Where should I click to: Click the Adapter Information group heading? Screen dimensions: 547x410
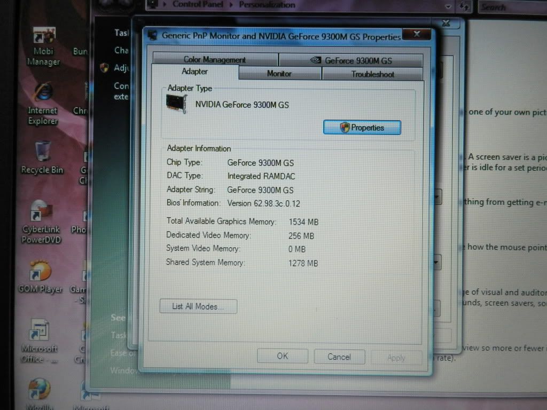(199, 148)
